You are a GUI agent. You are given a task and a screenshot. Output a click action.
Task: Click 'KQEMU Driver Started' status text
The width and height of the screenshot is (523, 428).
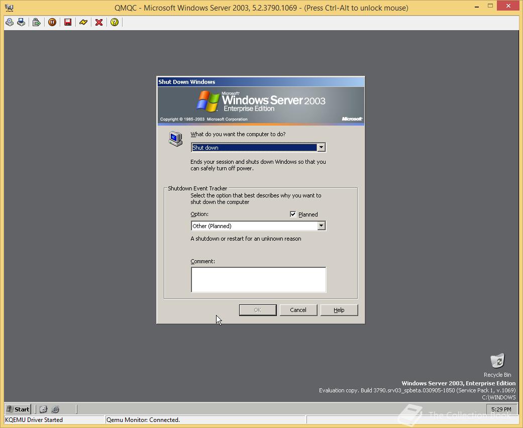click(34, 419)
